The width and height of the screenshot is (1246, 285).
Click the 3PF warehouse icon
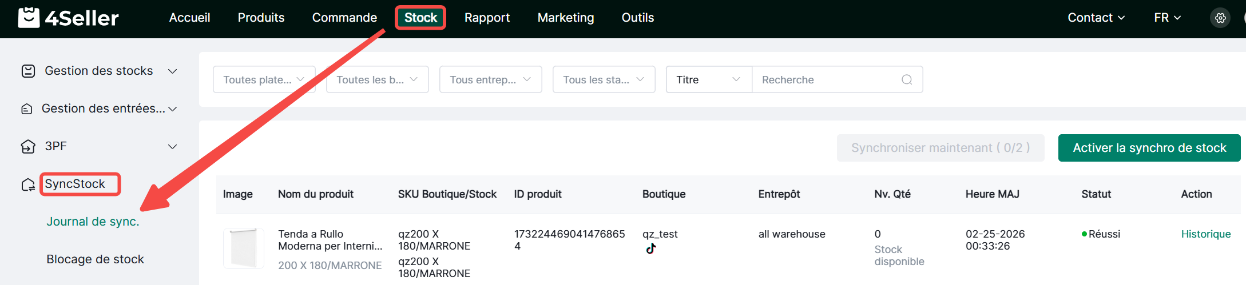pyautogui.click(x=28, y=147)
